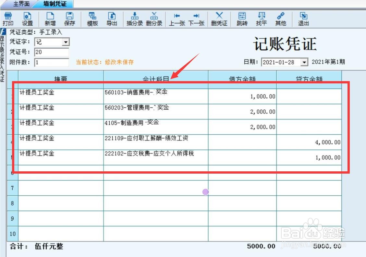Click the 打印 print icon
The width and height of the screenshot is (366, 257).
pyautogui.click(x=8, y=19)
